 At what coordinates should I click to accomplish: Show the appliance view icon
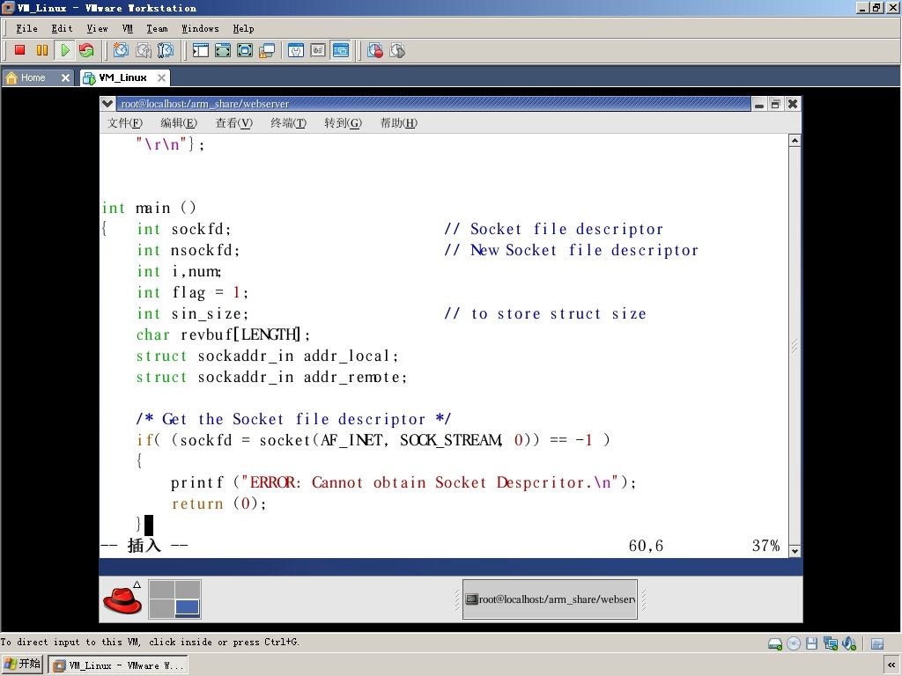click(318, 50)
